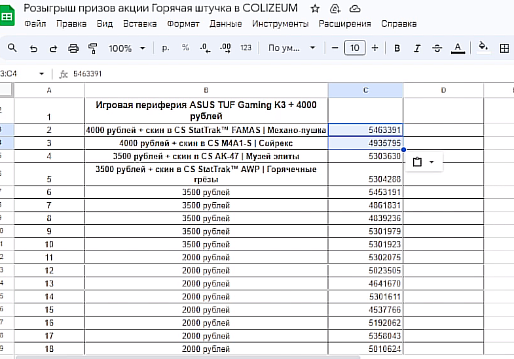This screenshot has height=359, width=514.
Task: Expand the font family dropdown
Action: pos(291,48)
